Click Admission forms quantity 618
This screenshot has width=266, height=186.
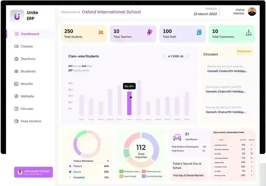coord(243,145)
